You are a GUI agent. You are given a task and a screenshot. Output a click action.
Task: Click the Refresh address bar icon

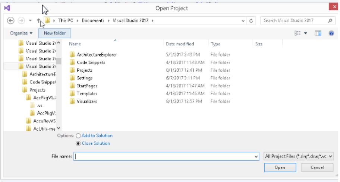252,21
